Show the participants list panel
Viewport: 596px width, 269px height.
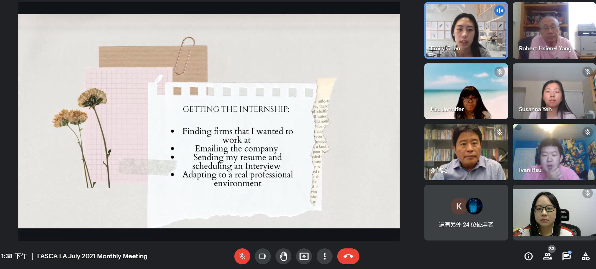coord(548,256)
